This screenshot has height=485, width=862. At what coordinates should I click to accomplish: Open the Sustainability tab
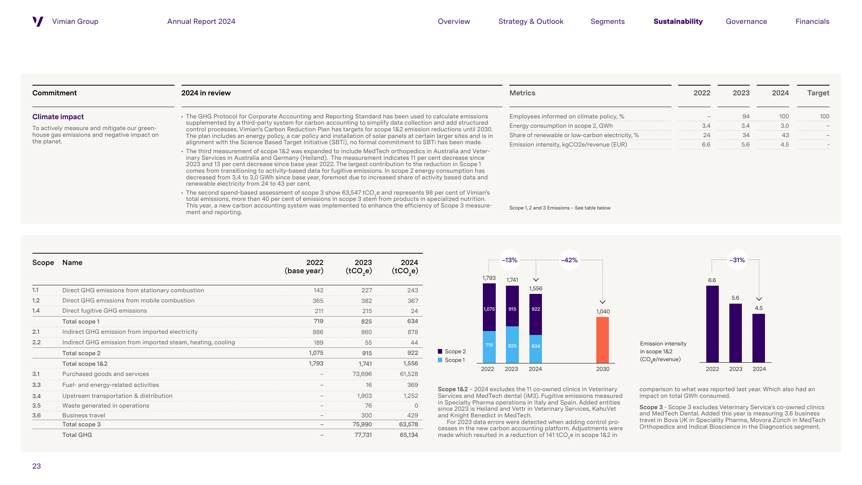tap(678, 21)
